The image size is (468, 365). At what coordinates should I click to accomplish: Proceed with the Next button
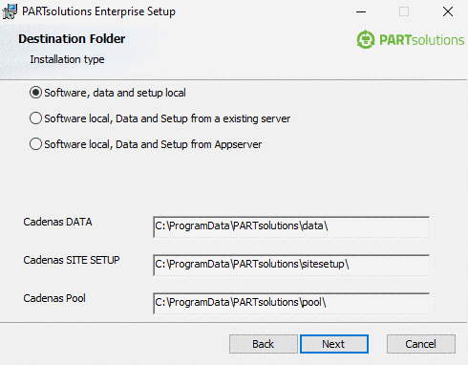(334, 344)
